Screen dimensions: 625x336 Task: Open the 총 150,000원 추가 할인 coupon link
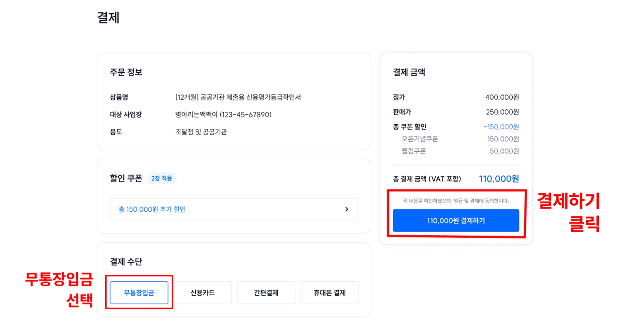coord(152,209)
